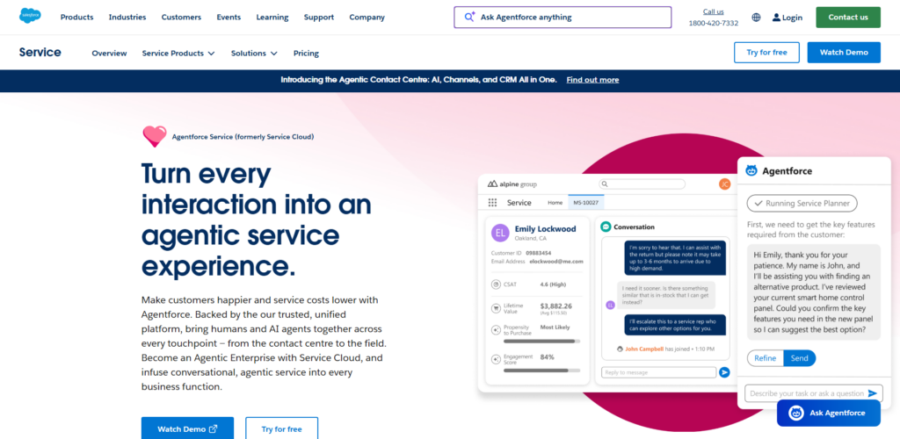Focus the Ask Agentforce anything search field
The height and width of the screenshot is (439, 900).
pos(562,18)
